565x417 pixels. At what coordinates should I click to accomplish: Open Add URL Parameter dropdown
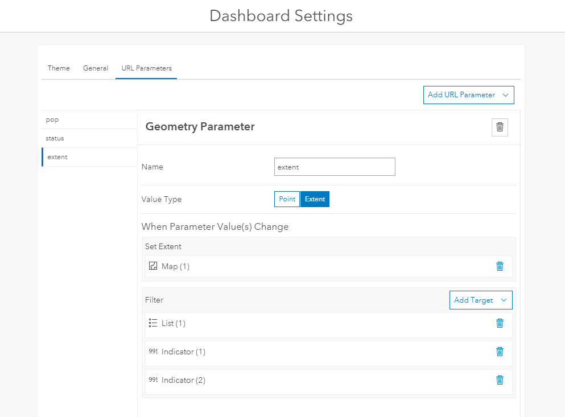click(x=468, y=95)
